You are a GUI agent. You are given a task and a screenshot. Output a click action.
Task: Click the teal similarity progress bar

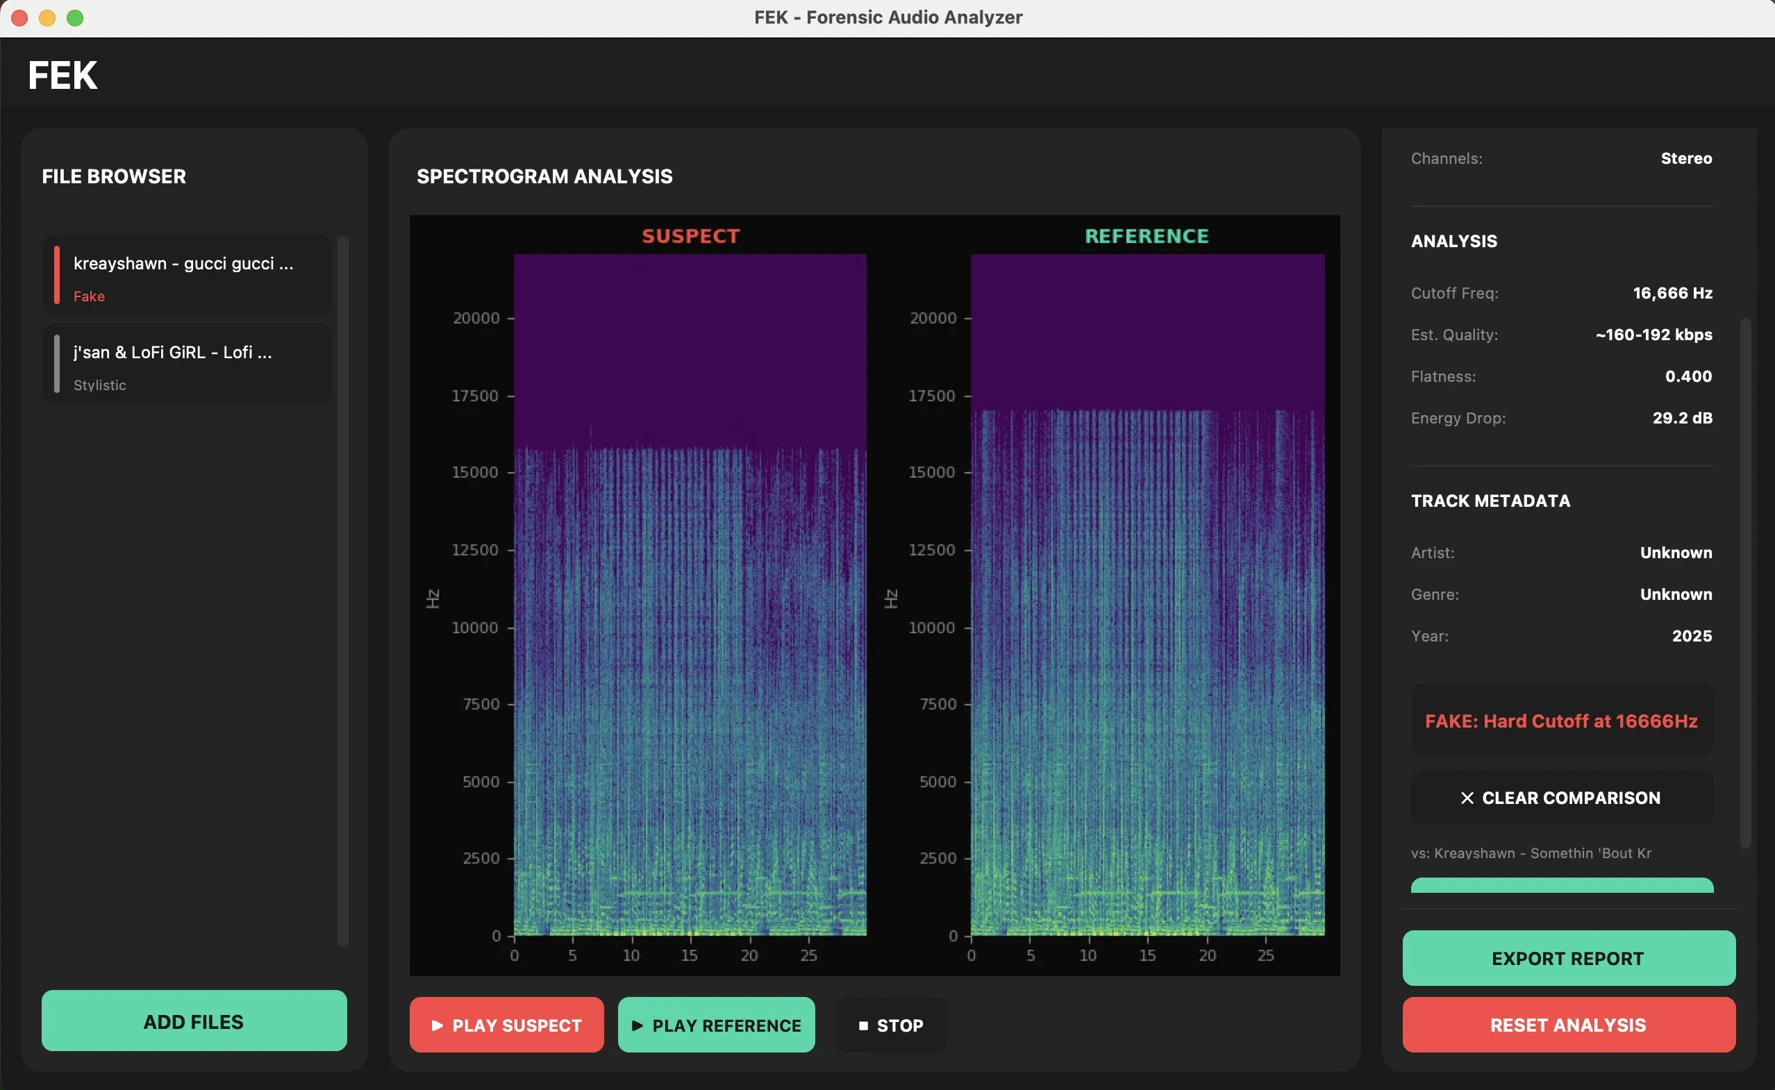1560,887
